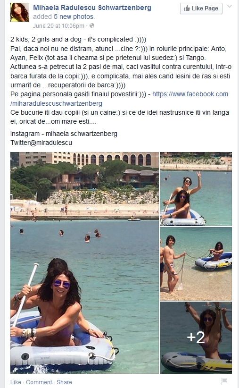Open the facebook.com profile URL link
This screenshot has height=388, width=239.
(x=190, y=94)
